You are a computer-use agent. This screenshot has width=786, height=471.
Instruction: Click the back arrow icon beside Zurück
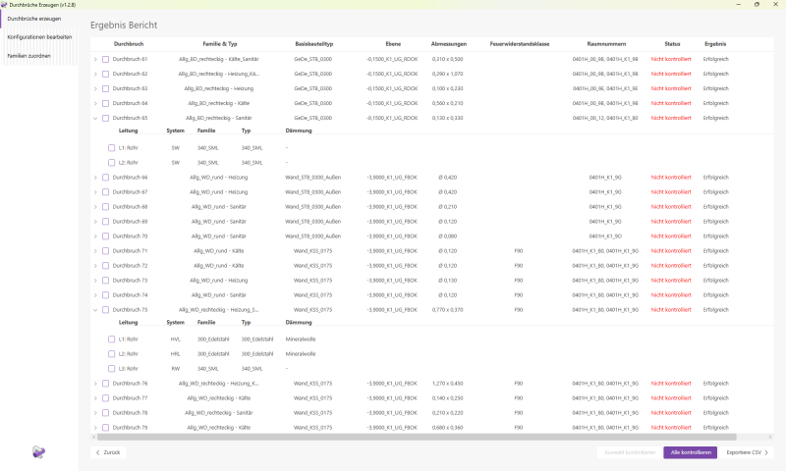pos(96,452)
